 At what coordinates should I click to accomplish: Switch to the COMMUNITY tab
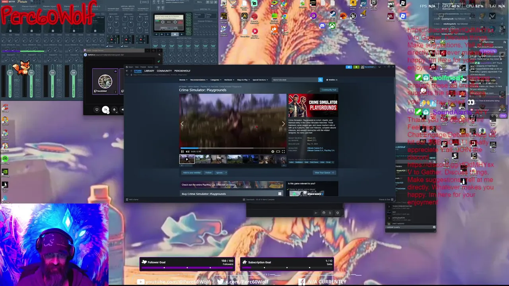coord(164,71)
